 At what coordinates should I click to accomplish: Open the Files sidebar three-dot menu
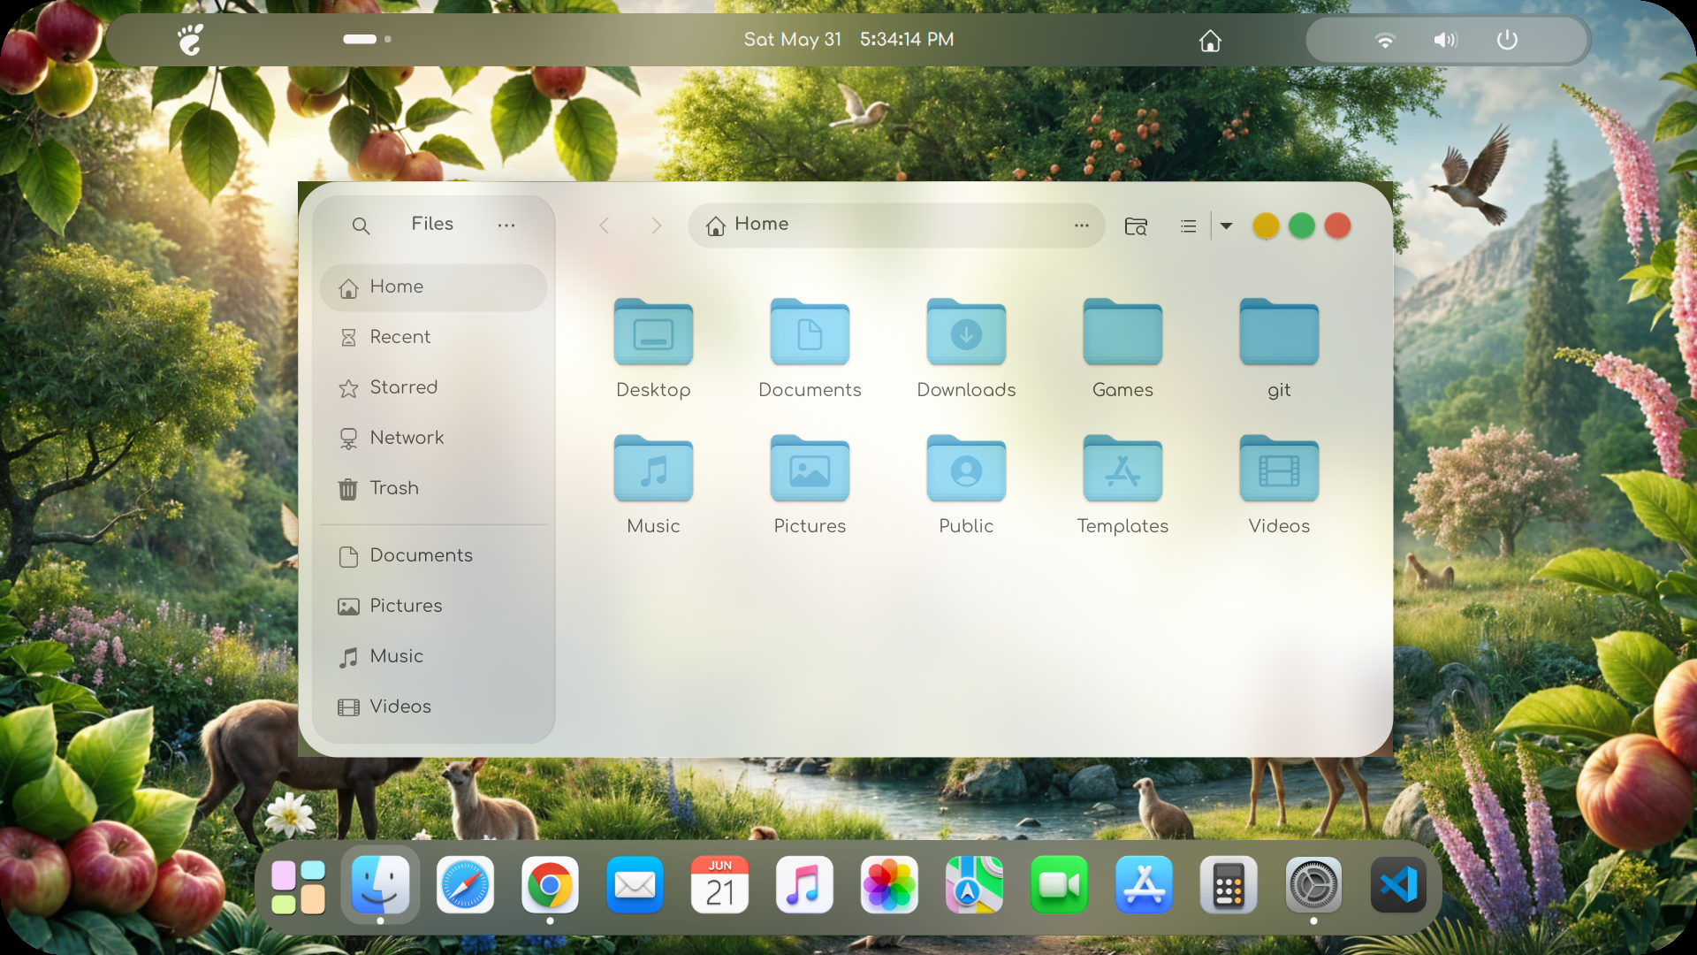point(506,225)
